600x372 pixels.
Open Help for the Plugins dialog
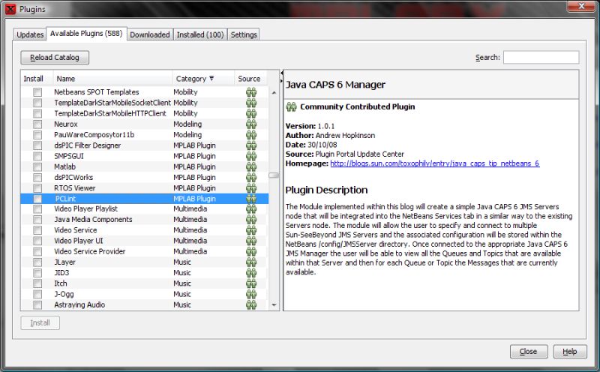(570, 351)
